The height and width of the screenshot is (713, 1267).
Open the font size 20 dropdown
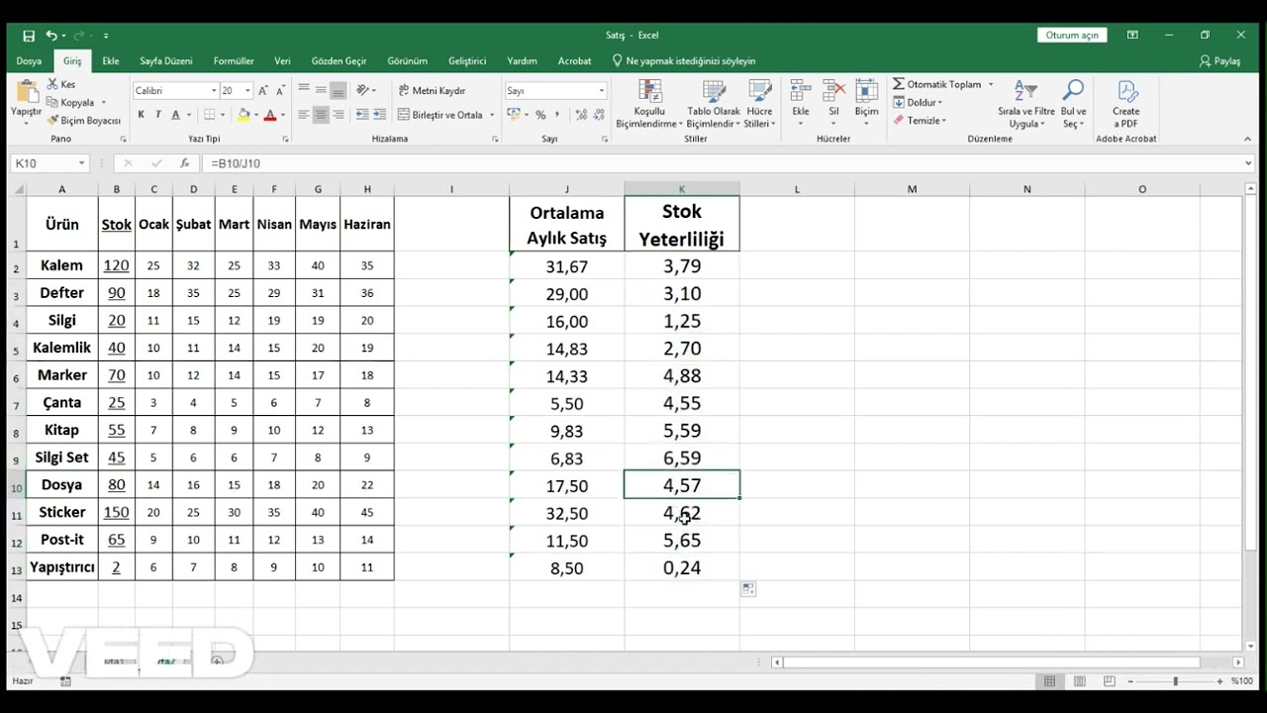(x=247, y=90)
